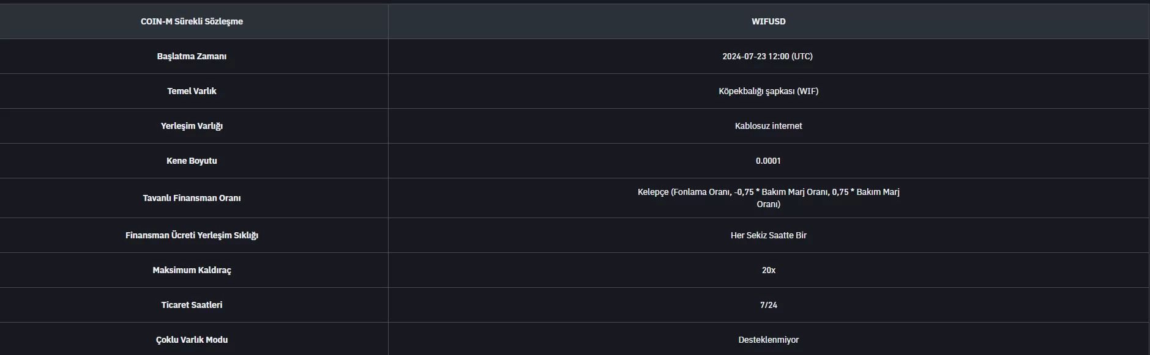Click the Çoklu Varlık Modu label
1150x355 pixels.
pyautogui.click(x=192, y=340)
